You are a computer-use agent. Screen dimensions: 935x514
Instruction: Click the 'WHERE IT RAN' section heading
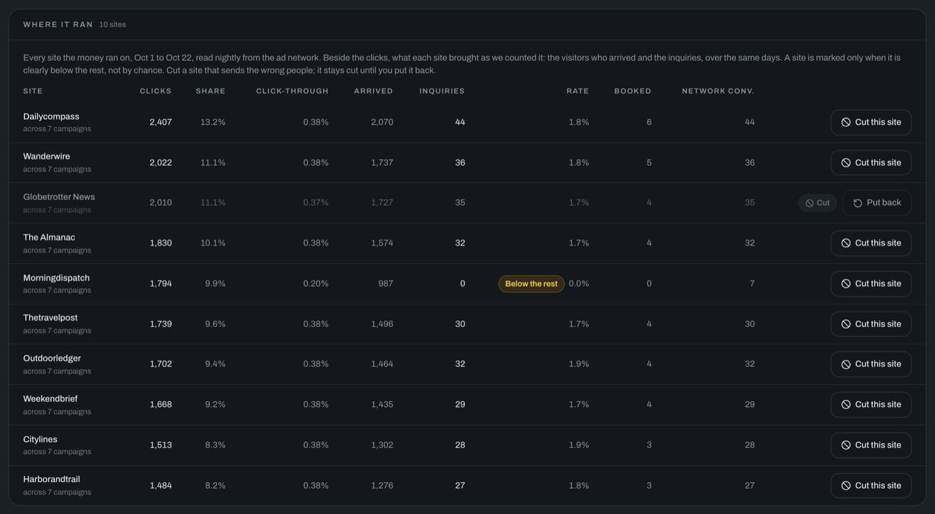point(58,25)
